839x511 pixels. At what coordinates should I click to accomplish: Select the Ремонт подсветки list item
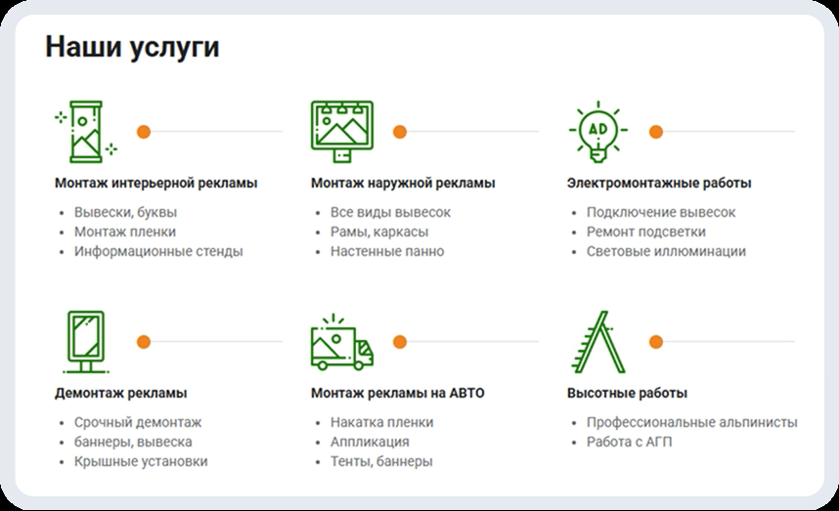[x=645, y=232]
